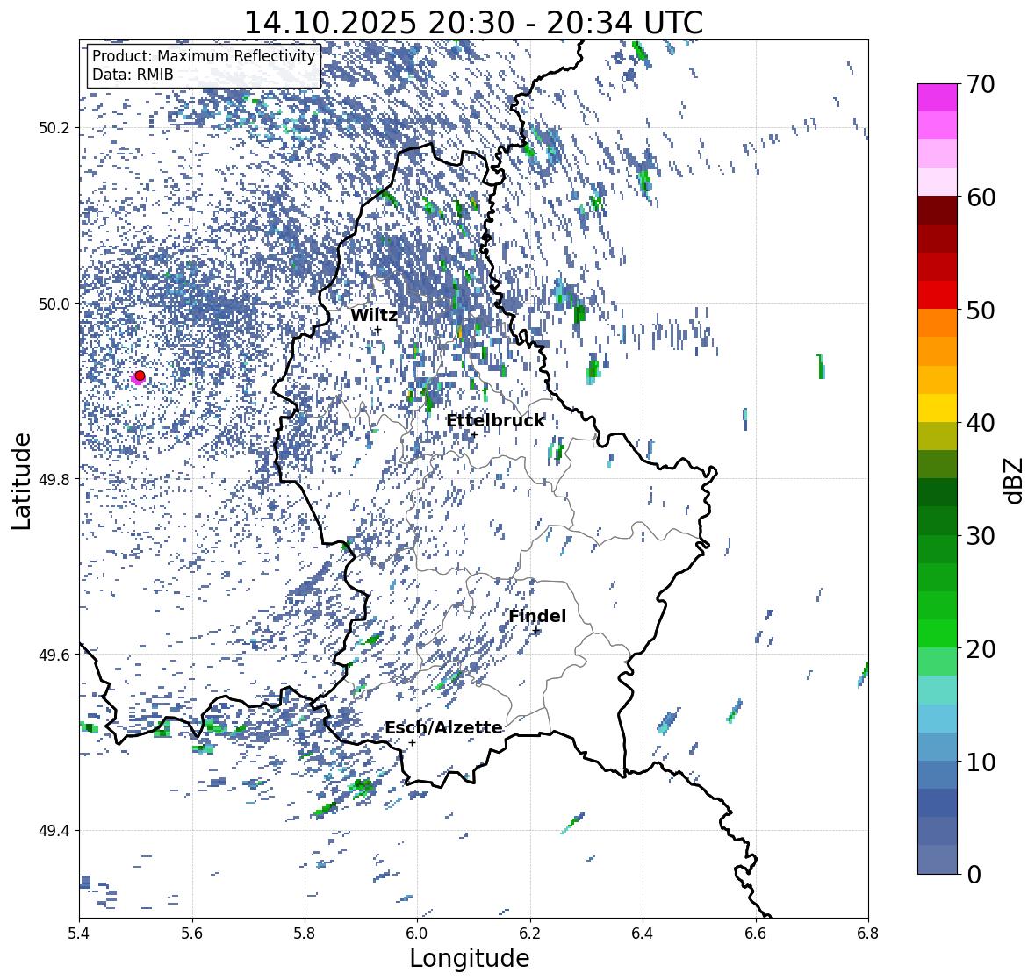
Task: Click the 50.2 latitude tick label
Action: click(54, 128)
